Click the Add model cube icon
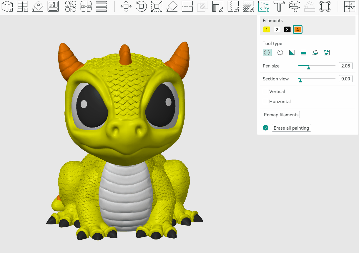Image resolution: width=359 pixels, height=253 pixels. point(7,6)
